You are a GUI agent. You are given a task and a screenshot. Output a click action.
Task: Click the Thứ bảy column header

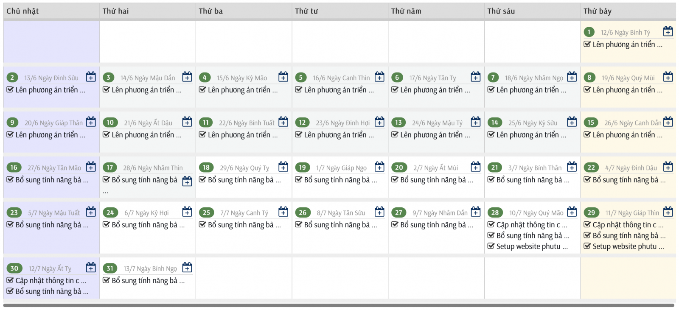pos(597,11)
